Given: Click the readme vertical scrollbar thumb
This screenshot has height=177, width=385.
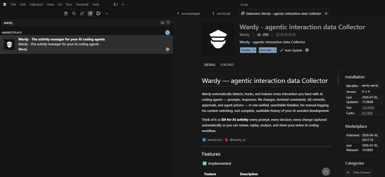Looking at the screenshot, I should click(x=338, y=80).
